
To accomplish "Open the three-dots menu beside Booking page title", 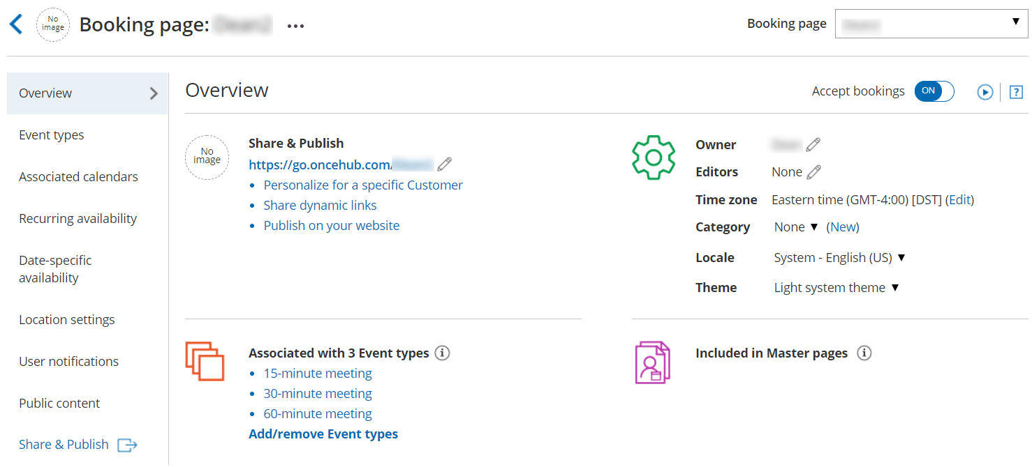I will tap(296, 26).
